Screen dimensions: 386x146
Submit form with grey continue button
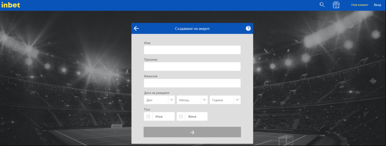(192, 132)
